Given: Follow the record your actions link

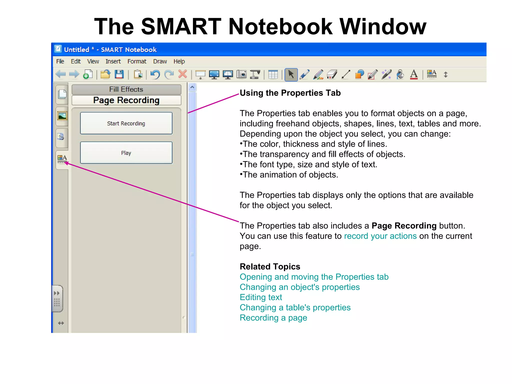Looking at the screenshot, I should coord(380,236).
